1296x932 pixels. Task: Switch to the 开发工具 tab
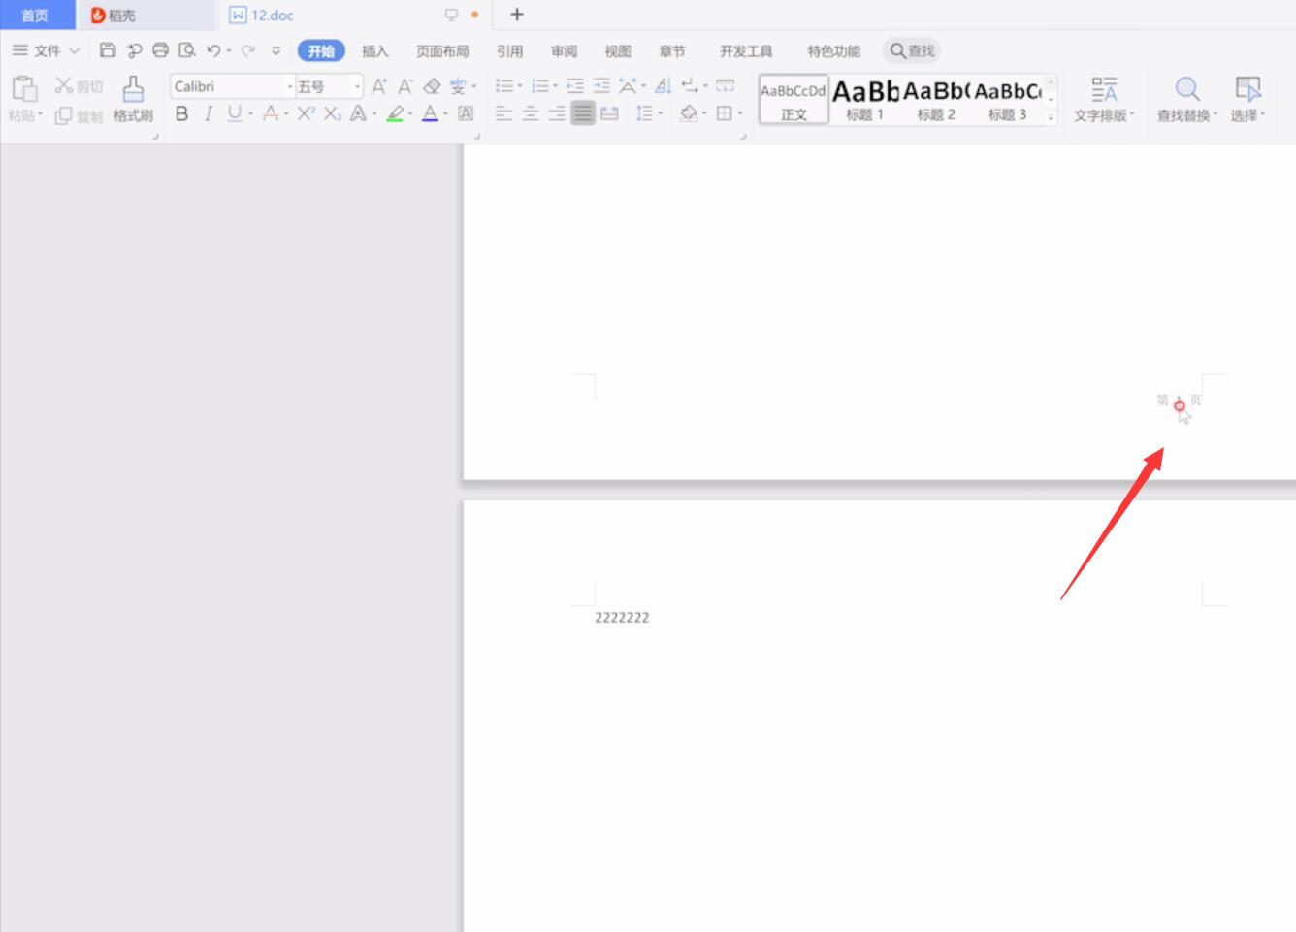click(746, 51)
